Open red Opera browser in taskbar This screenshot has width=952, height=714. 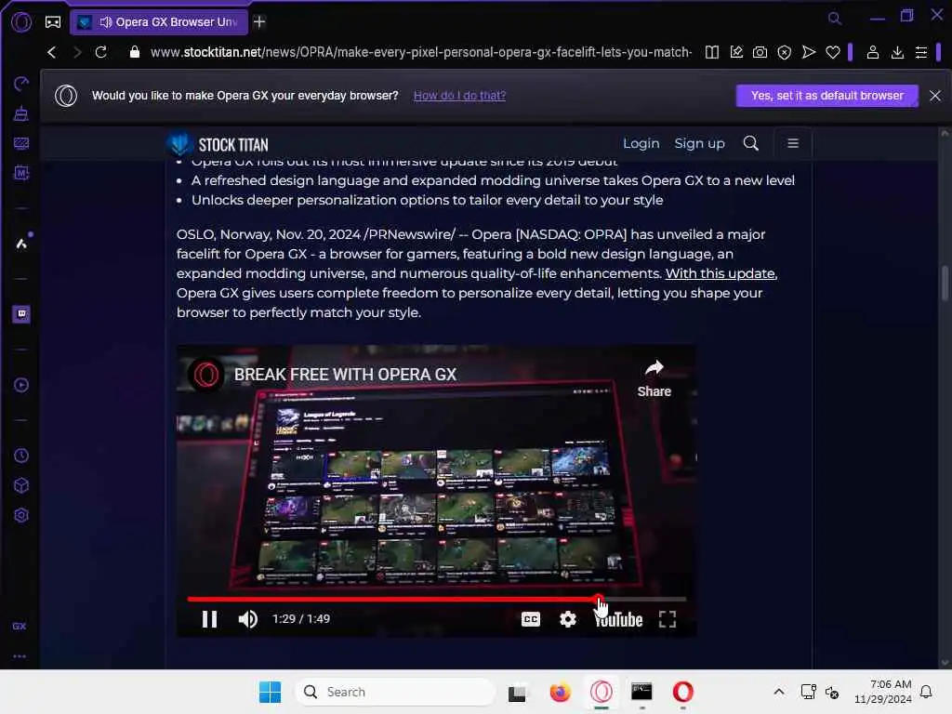[683, 692]
